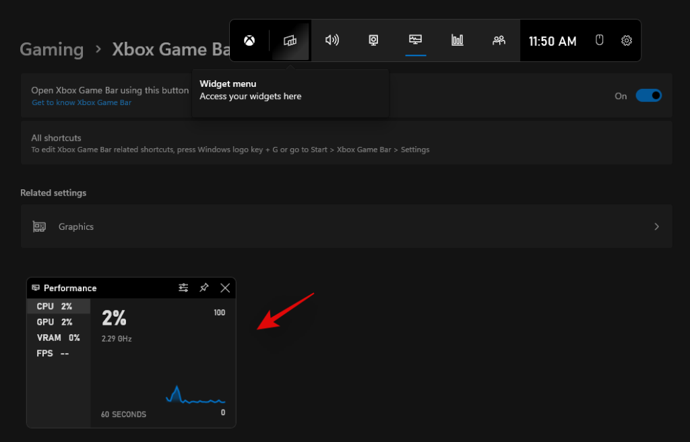Screen dimensions: 690x442
Task: Go back to Gaming breadcrumb
Action: [x=51, y=49]
